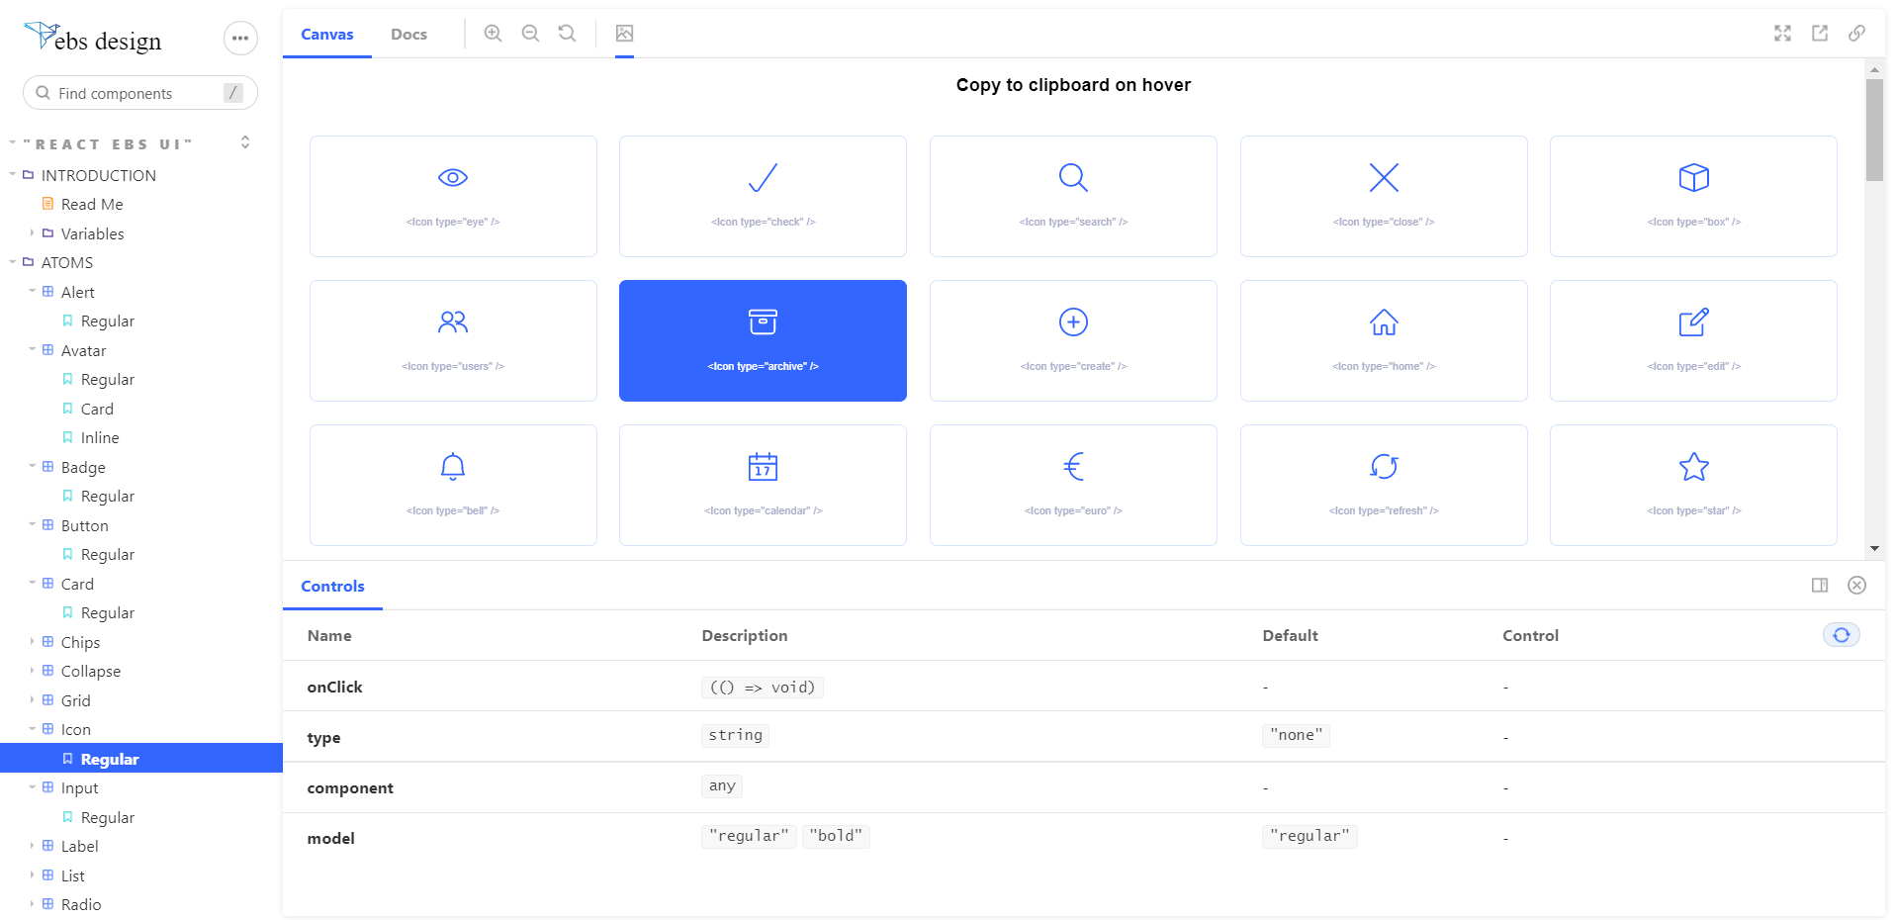Change addons panel orientation icon
1896x920 pixels.
pyautogui.click(x=1820, y=586)
